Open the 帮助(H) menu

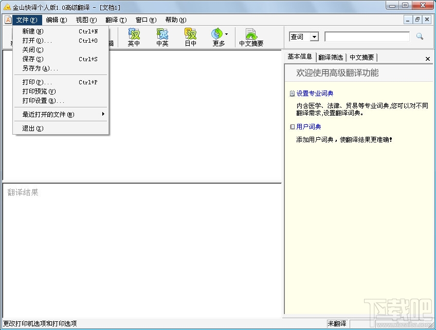(176, 20)
